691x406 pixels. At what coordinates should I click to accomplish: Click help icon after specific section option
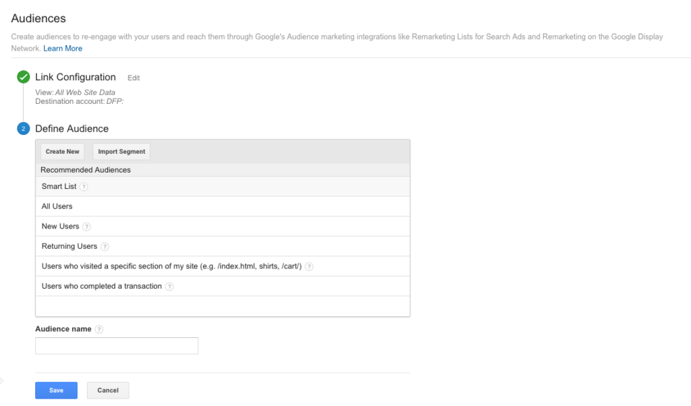309,266
